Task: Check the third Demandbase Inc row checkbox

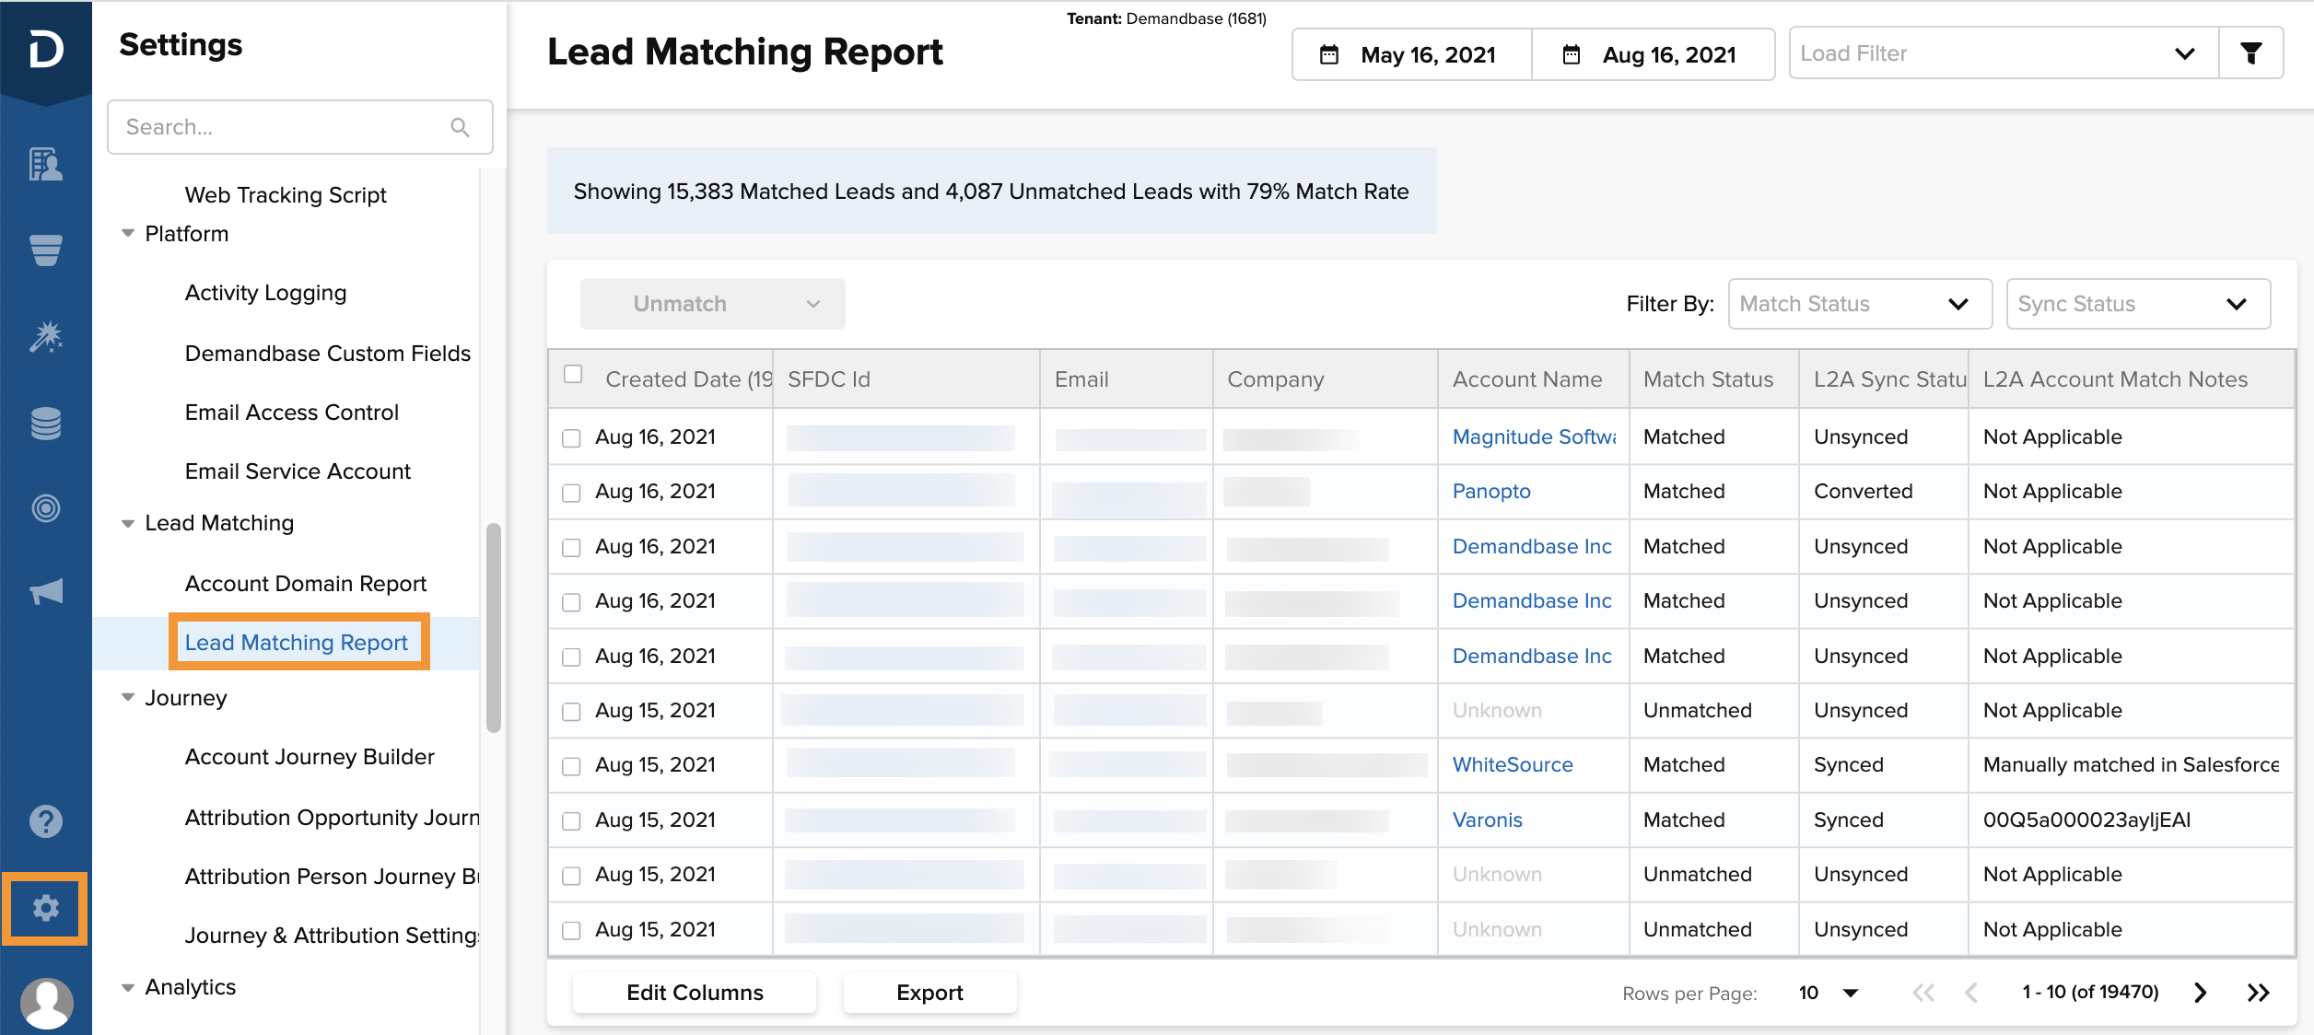Action: click(x=571, y=657)
